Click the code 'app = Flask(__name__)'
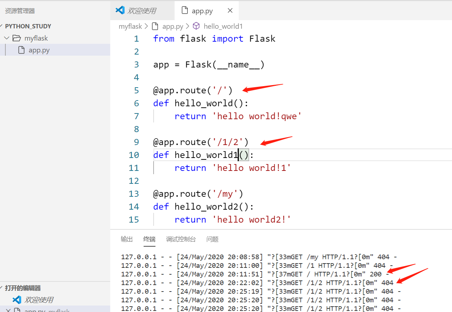 pyautogui.click(x=209, y=65)
